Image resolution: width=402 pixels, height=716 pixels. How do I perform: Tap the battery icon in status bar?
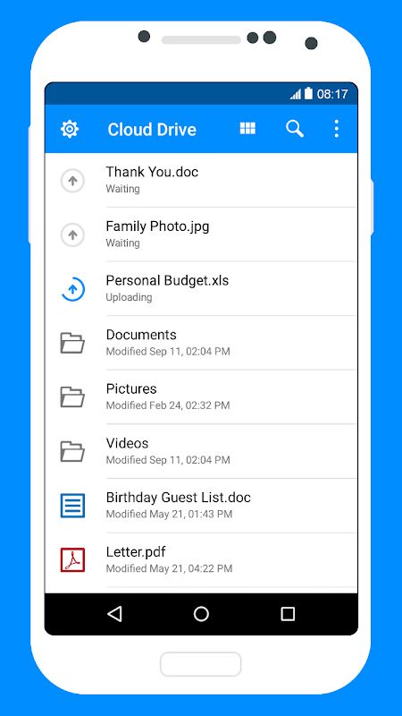pyautogui.click(x=308, y=94)
